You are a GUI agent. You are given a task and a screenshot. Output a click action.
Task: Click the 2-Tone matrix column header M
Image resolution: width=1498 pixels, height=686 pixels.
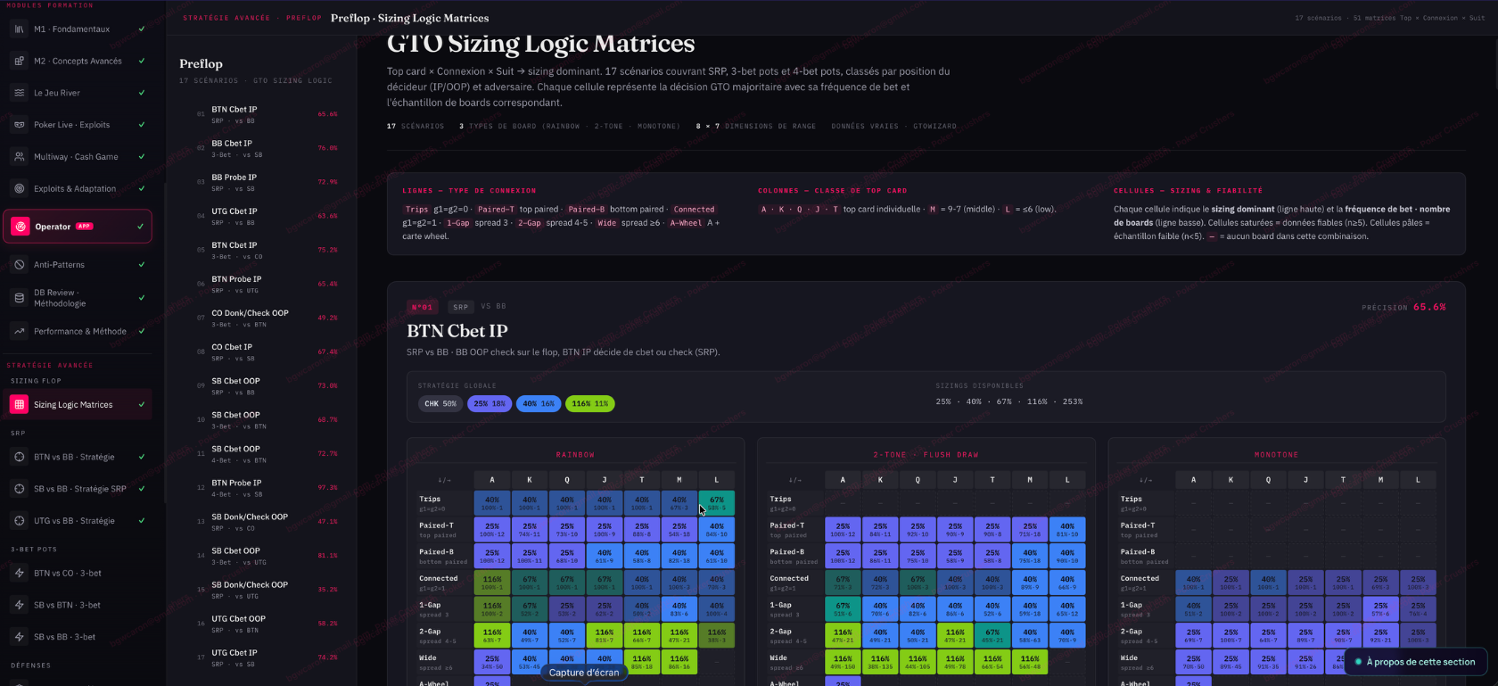click(1030, 479)
